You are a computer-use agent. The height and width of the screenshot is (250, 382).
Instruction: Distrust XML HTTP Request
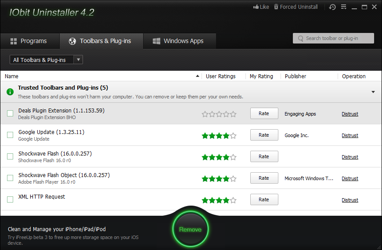pos(350,200)
